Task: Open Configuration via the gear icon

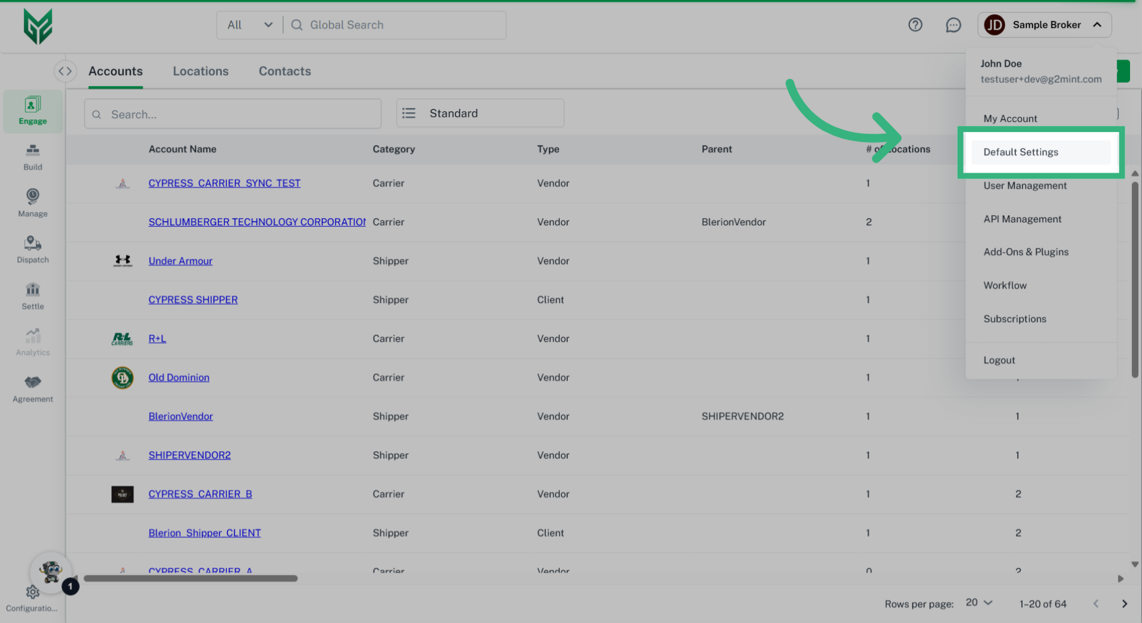Action: point(32,592)
